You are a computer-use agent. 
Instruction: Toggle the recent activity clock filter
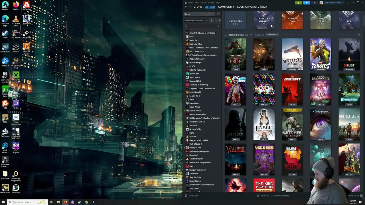tap(216, 20)
